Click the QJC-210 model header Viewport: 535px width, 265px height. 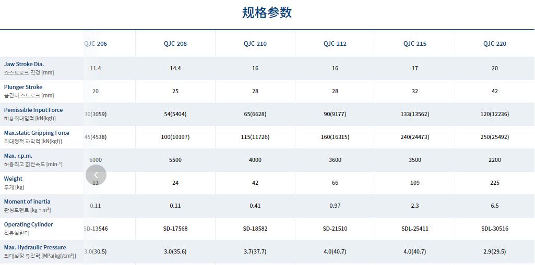(x=255, y=44)
